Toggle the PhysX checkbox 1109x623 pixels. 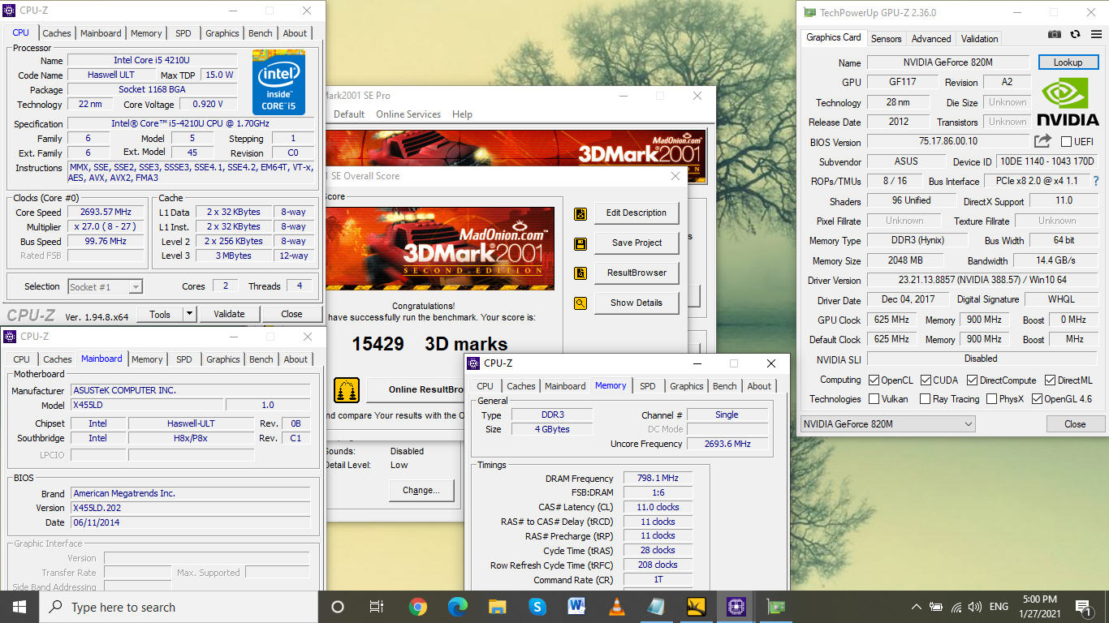991,398
